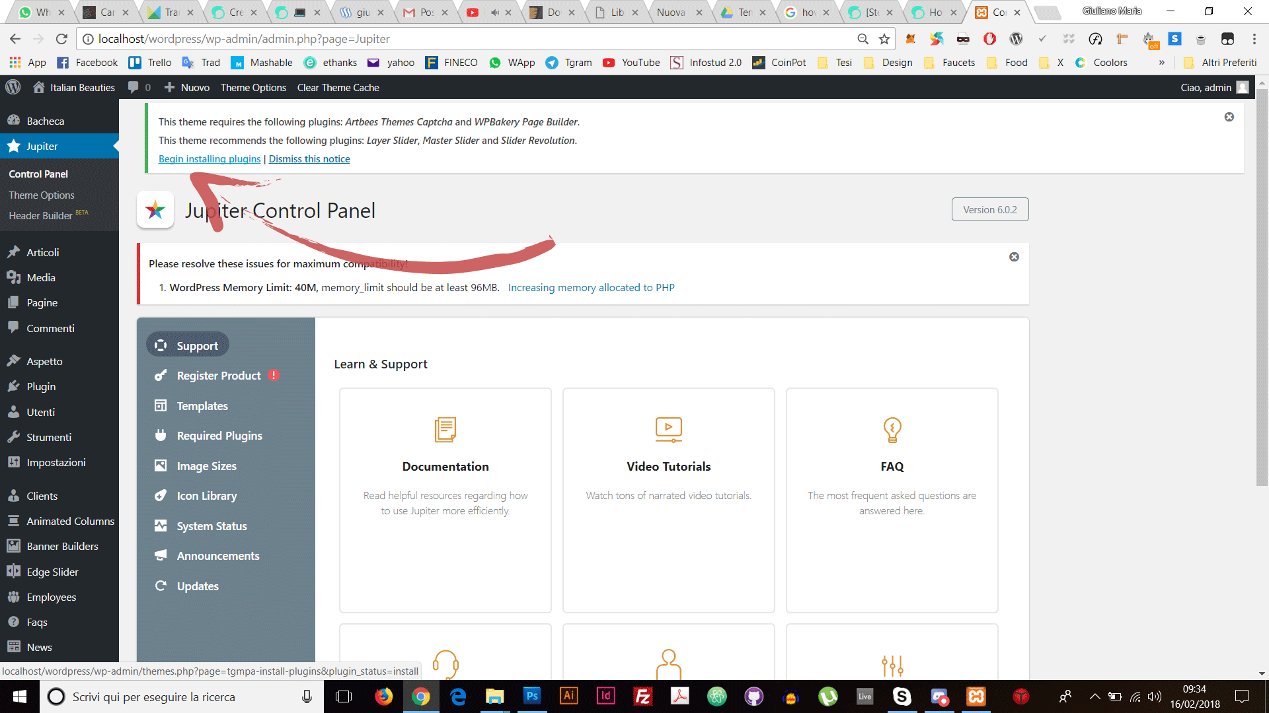Show hidden system tray icons

pyautogui.click(x=1095, y=696)
